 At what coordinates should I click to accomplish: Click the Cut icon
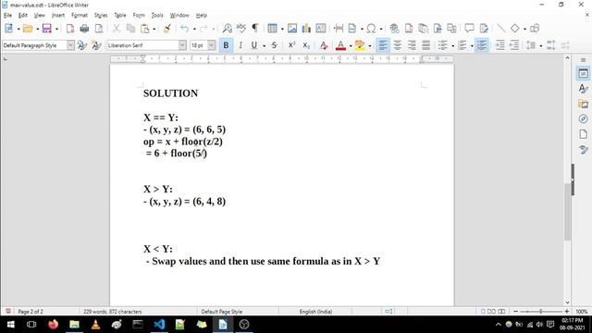pyautogui.click(x=117, y=29)
